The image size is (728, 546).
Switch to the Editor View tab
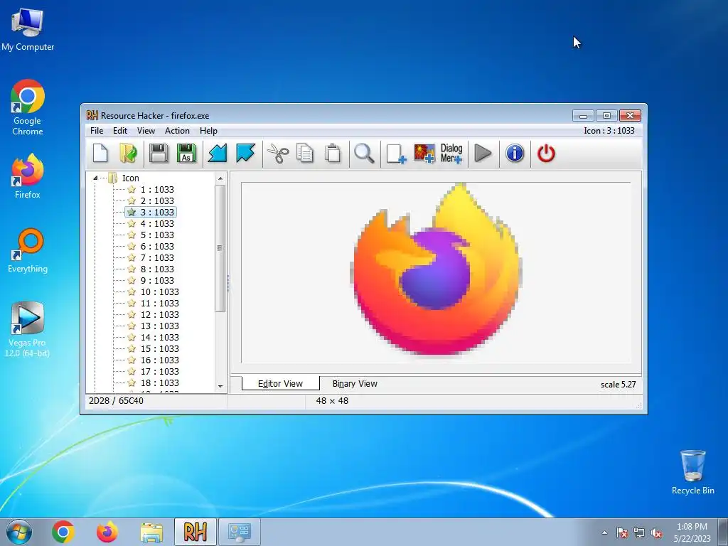(280, 383)
